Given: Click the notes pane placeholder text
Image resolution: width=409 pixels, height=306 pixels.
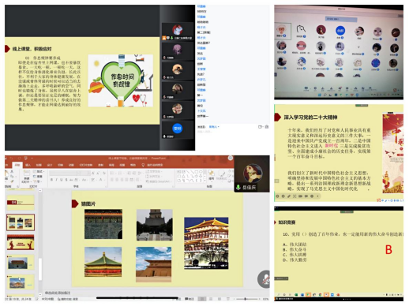Looking at the screenshot, I should tap(58, 293).
